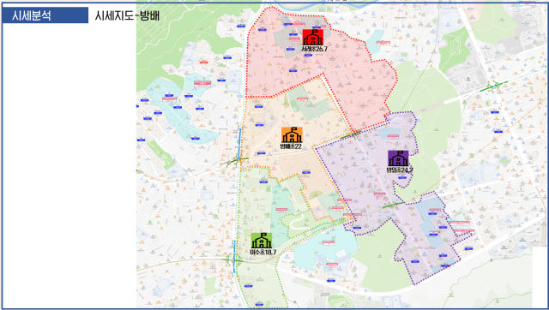This screenshot has width=549, height=310.
Task: Click the 시세분석 header banner
Action: (45, 15)
